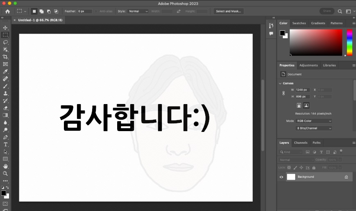Viewport: 356px width, 211px height.
Task: Select the History Brush tool
Action: point(5,101)
